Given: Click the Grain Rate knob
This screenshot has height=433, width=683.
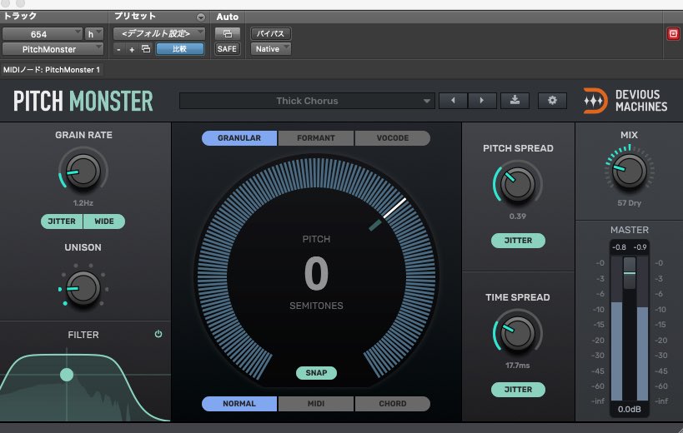Looking at the screenshot, I should [x=83, y=171].
